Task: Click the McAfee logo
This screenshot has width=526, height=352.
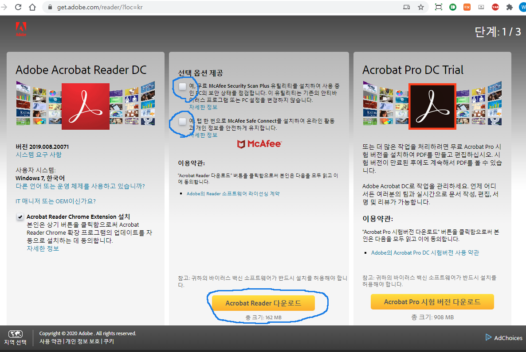Action: 259,144
